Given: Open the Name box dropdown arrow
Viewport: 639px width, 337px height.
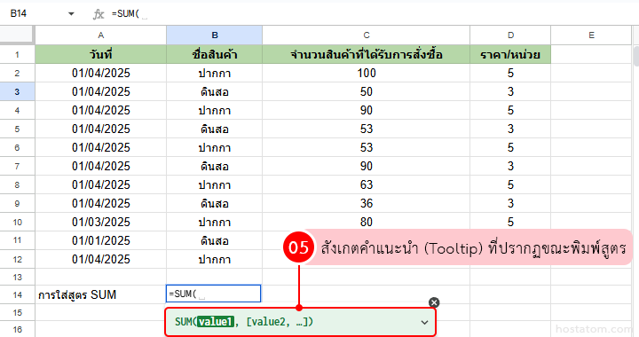Looking at the screenshot, I should tap(71, 14).
